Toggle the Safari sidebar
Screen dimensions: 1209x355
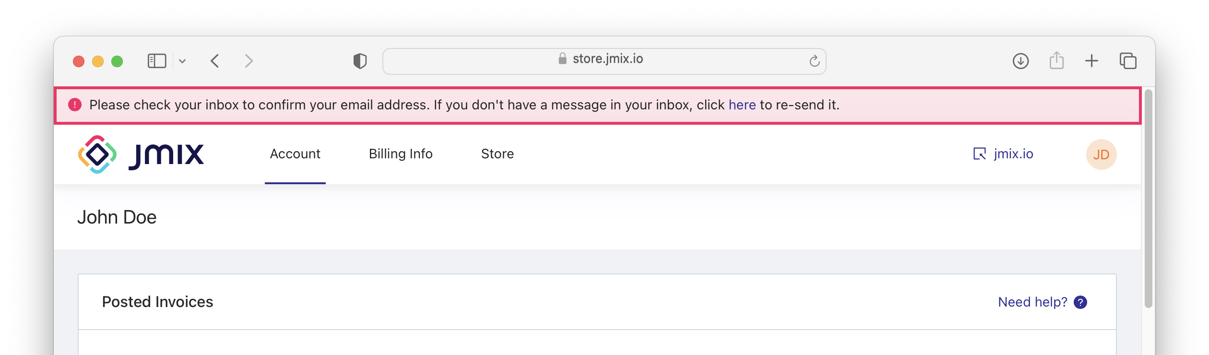pyautogui.click(x=156, y=61)
